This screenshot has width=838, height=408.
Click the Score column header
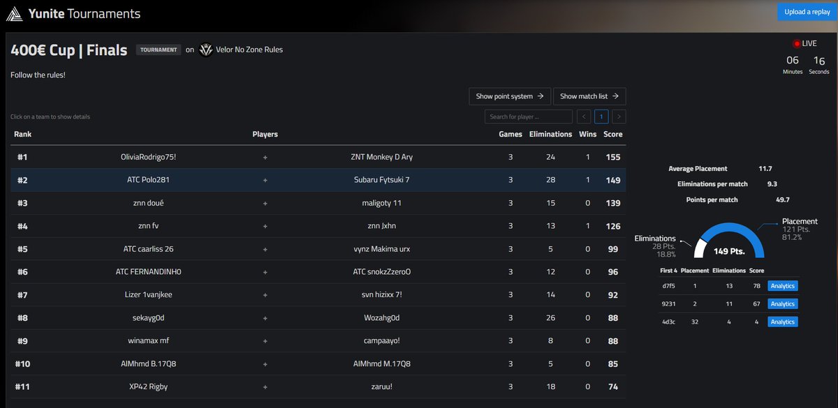613,134
